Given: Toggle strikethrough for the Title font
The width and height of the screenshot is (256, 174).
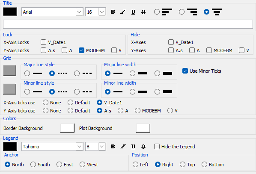Looking at the screenshot, I should tap(143, 12).
